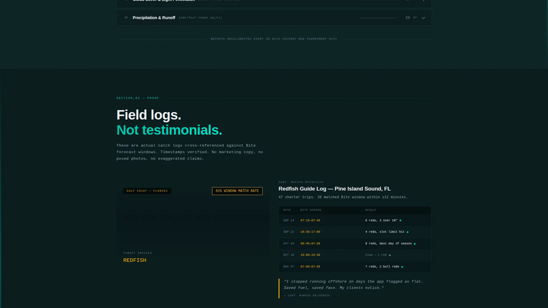
Task: Sort by the Bite Window column header
Action: 311,210
